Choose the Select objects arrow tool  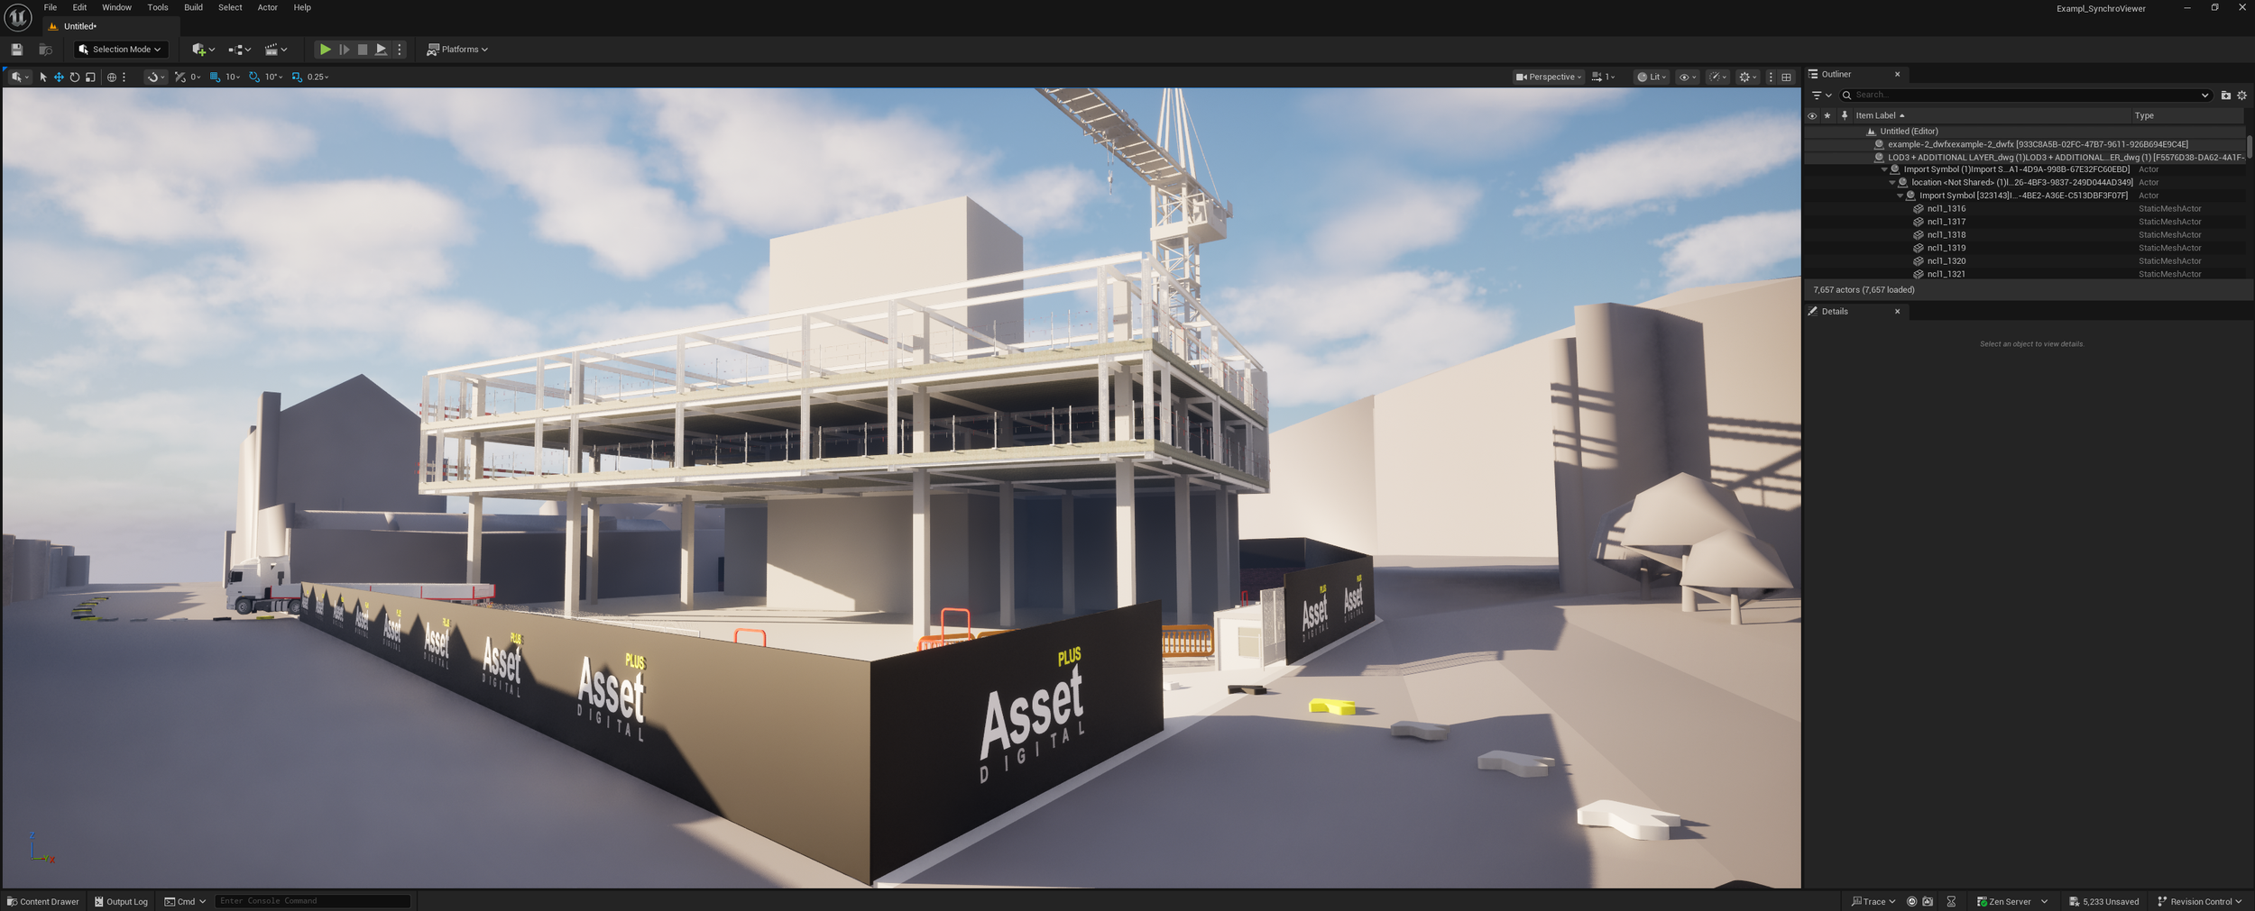tap(42, 77)
